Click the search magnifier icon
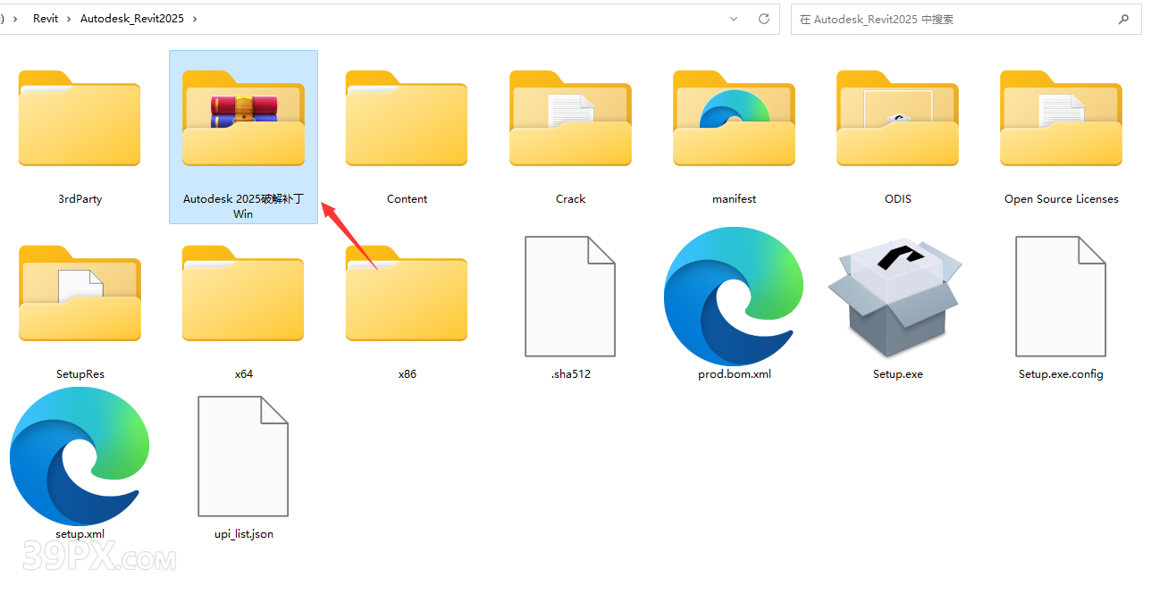This screenshot has height=594, width=1151. click(1123, 19)
